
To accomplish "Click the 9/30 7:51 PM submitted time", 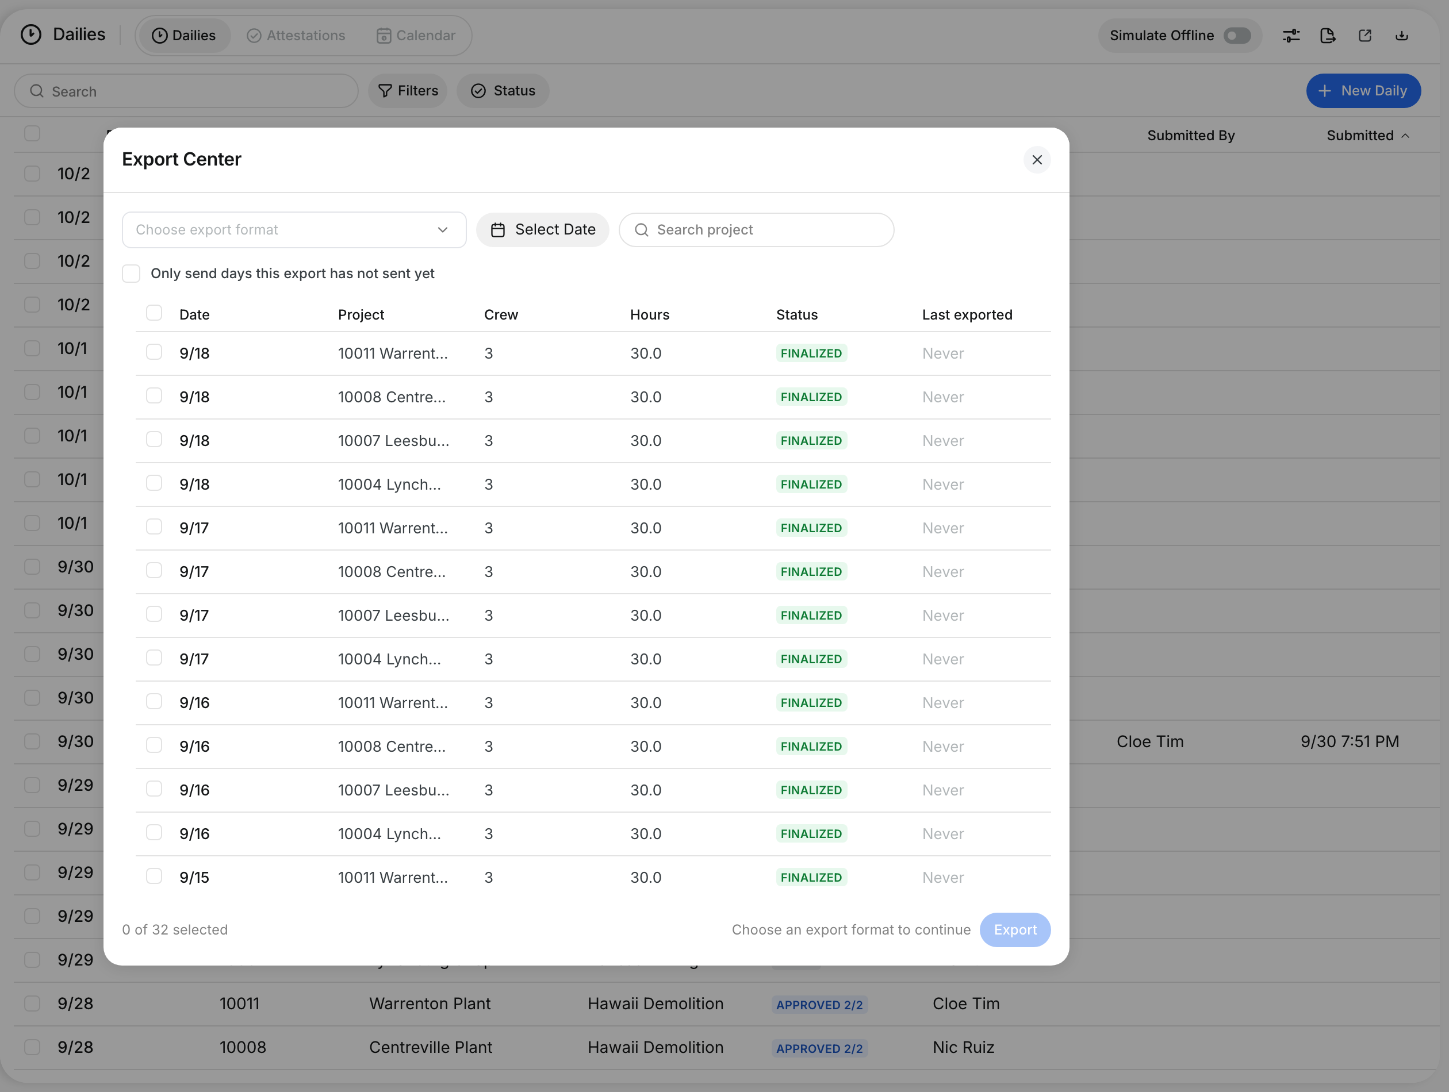I will coord(1350,742).
